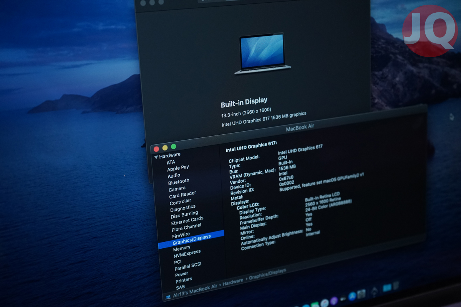Open Printers hardware information
The height and width of the screenshot is (307, 461).
click(x=184, y=281)
